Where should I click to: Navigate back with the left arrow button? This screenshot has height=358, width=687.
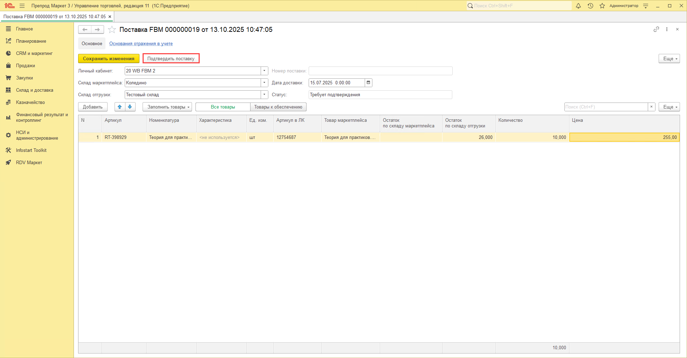coord(85,30)
